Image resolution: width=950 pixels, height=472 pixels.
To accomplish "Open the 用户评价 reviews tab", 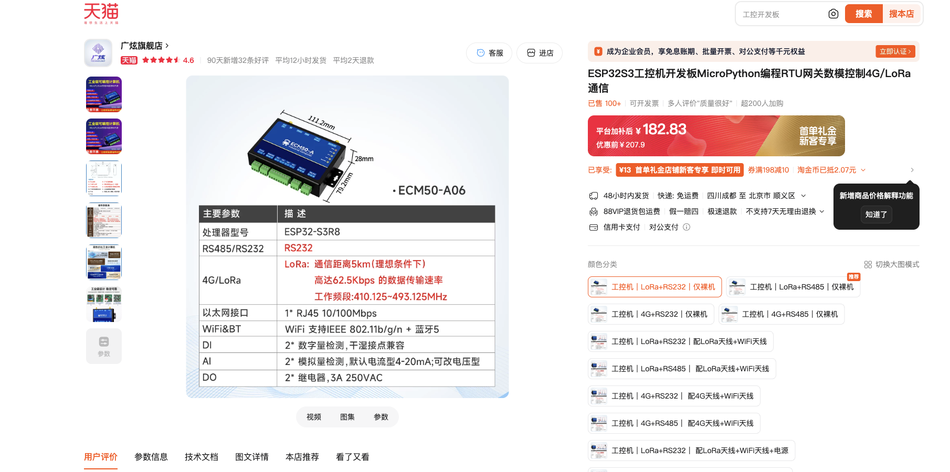I will (101, 457).
